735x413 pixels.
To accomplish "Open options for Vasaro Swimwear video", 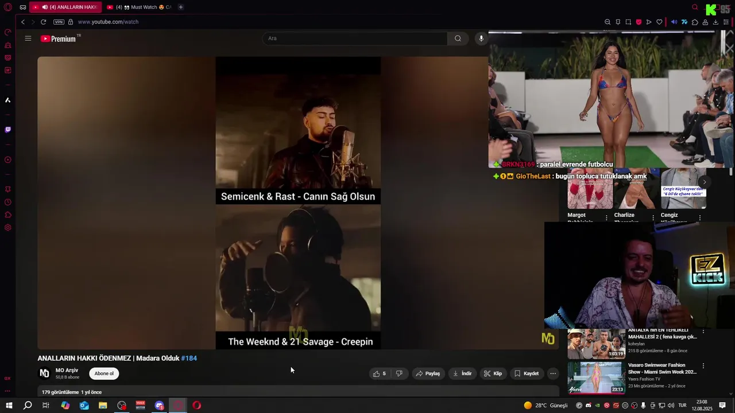I will coord(703,366).
